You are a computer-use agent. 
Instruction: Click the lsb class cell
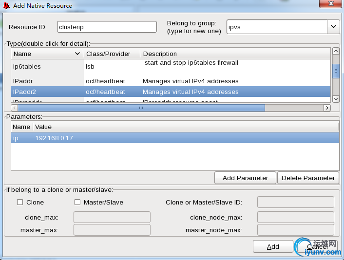pyautogui.click(x=90, y=66)
